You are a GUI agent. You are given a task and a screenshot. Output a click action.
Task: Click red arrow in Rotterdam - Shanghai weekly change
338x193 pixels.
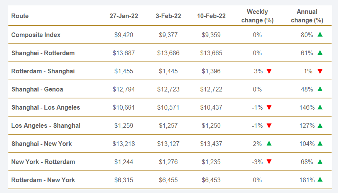tap(269, 71)
